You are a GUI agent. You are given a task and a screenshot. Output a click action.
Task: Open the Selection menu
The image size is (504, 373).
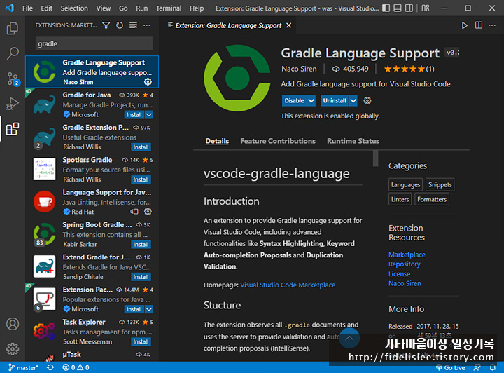tap(74, 8)
